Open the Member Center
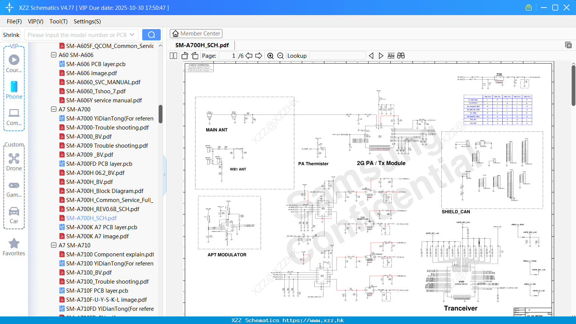This screenshot has height=324, width=576. (x=196, y=34)
